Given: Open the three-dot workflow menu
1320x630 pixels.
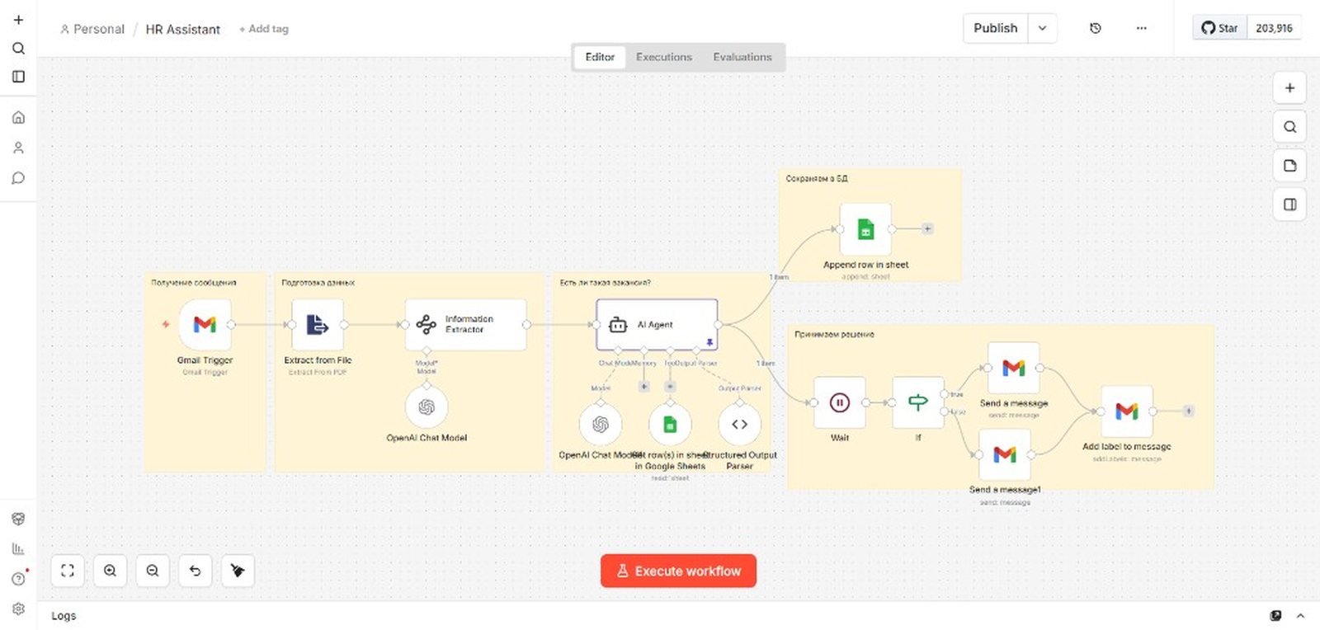Looking at the screenshot, I should point(1141,28).
